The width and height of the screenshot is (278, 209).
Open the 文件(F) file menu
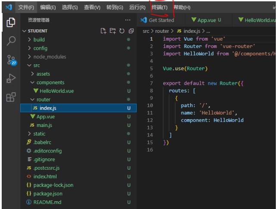point(26,7)
